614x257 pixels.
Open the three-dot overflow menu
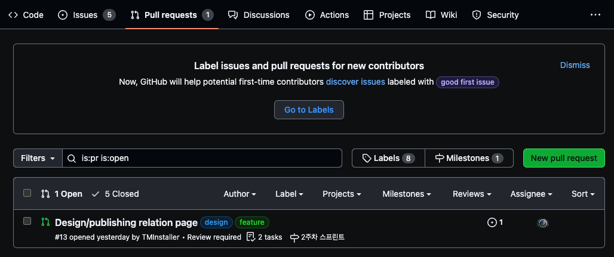595,15
